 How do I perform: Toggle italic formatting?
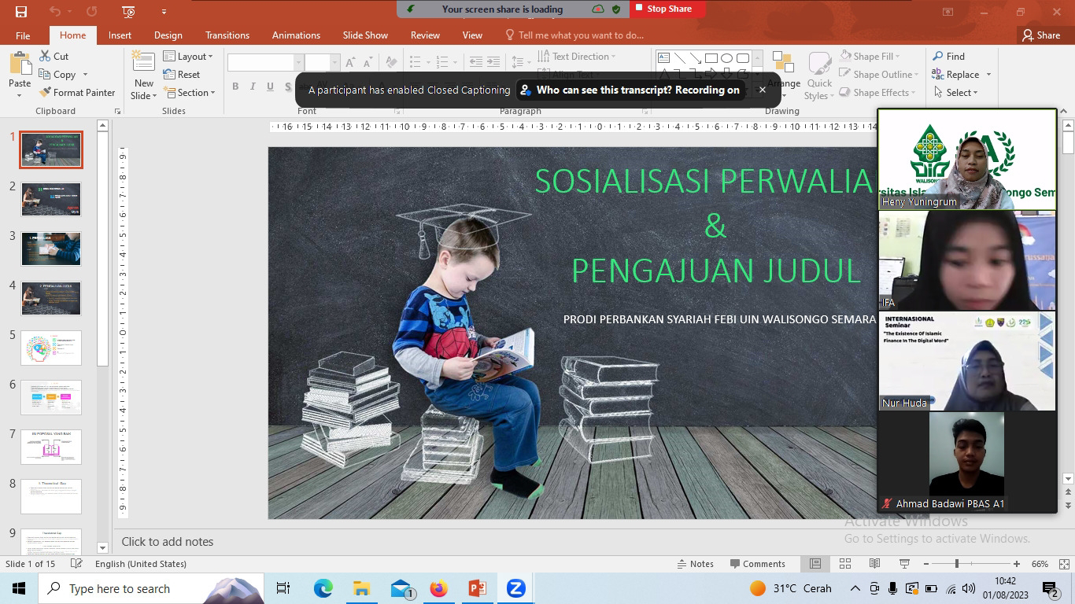(x=253, y=87)
